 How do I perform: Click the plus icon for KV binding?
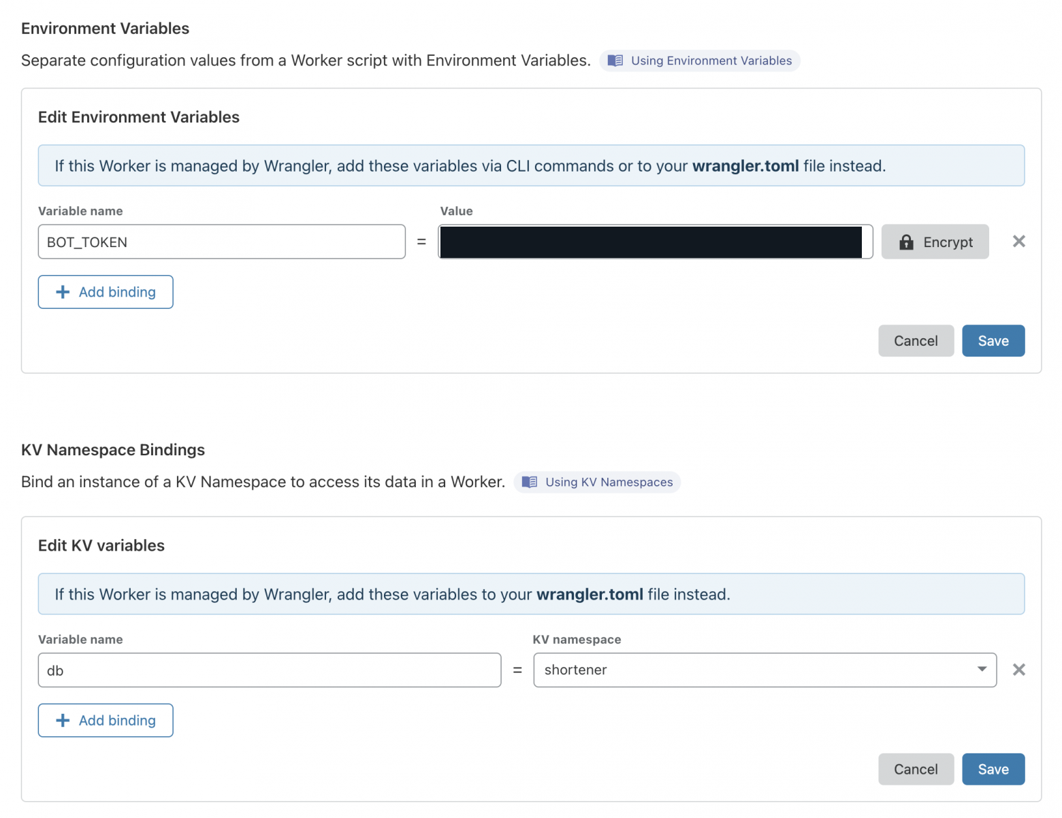click(x=63, y=720)
